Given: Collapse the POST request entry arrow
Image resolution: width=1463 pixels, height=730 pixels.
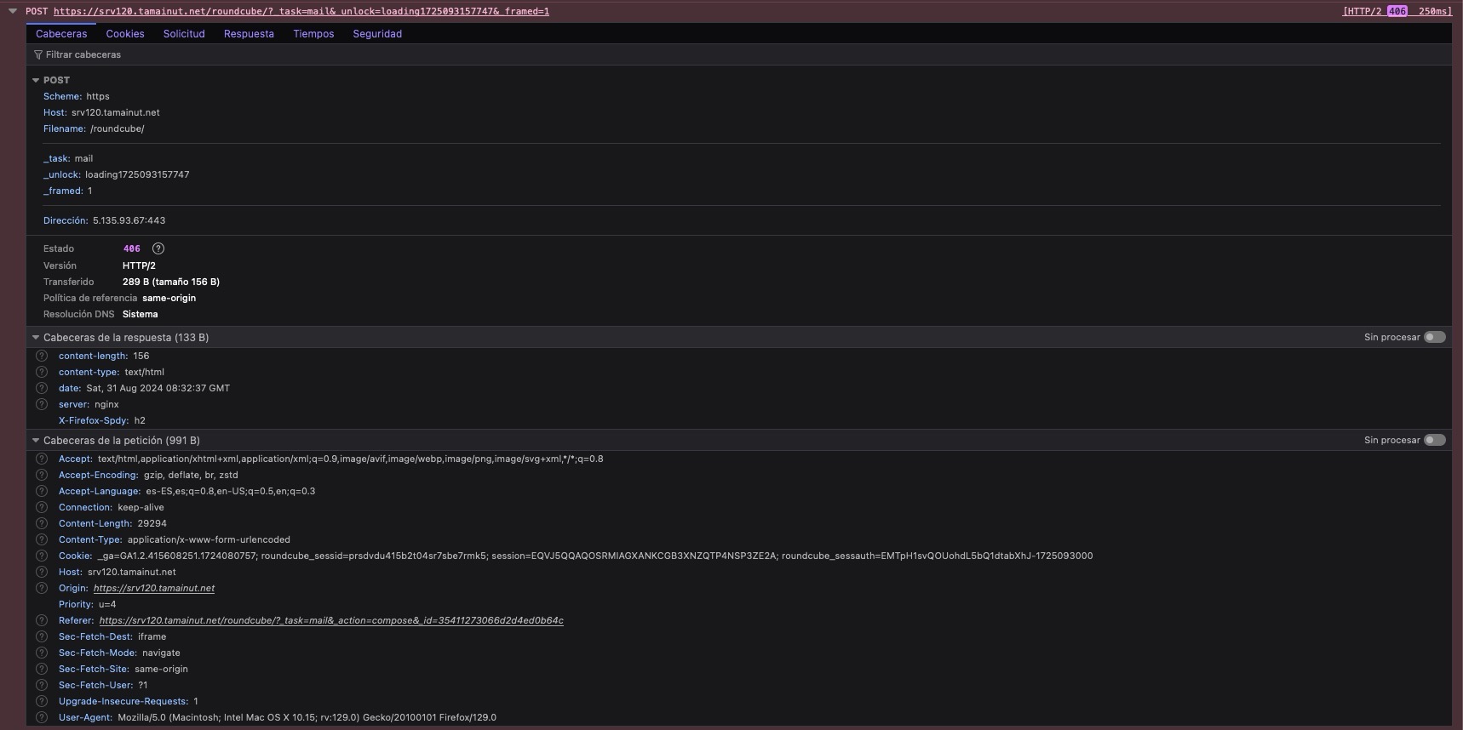Looking at the screenshot, I should click(x=13, y=11).
